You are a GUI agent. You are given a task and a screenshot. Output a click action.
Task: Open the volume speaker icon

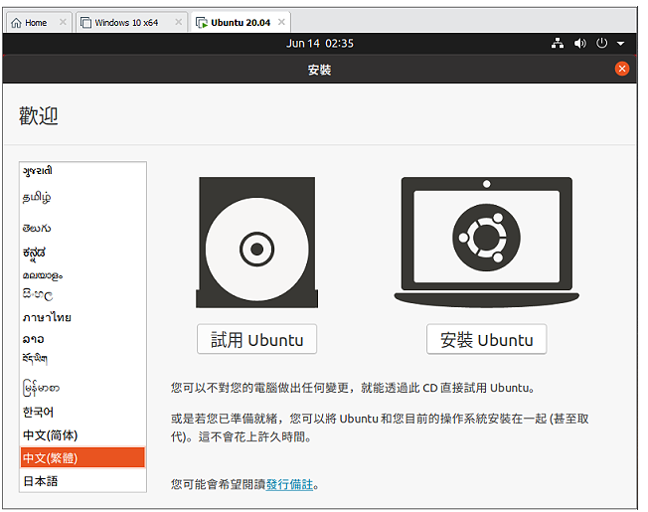579,43
